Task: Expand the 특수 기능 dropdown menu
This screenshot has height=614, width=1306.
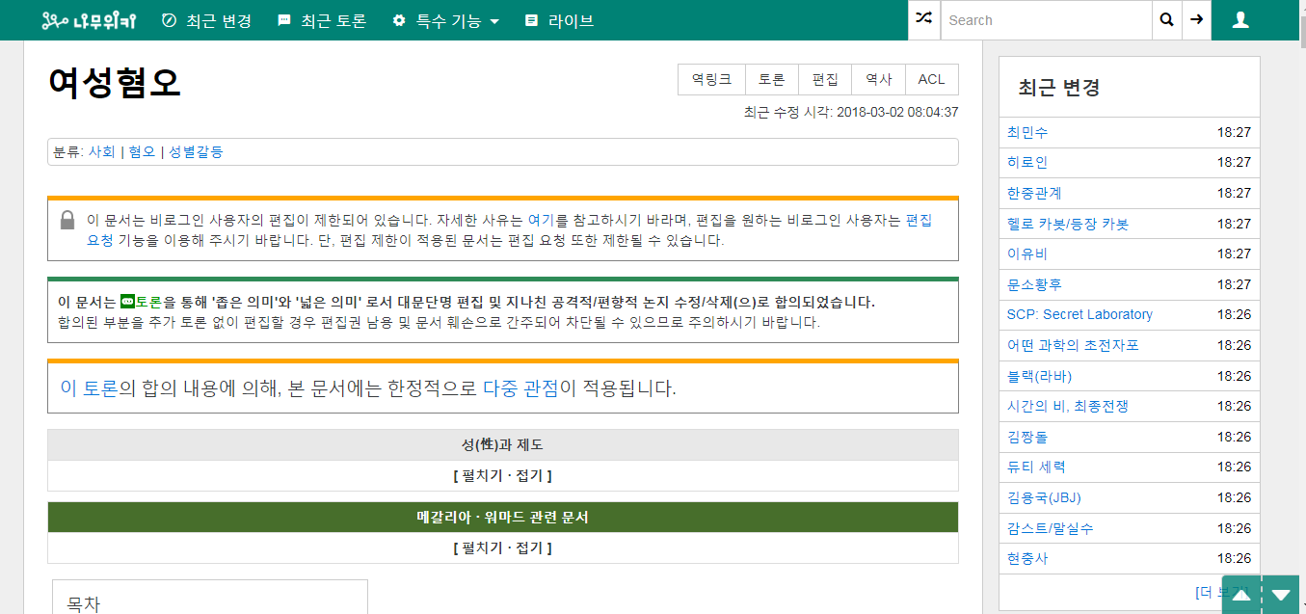Action: coord(446,20)
